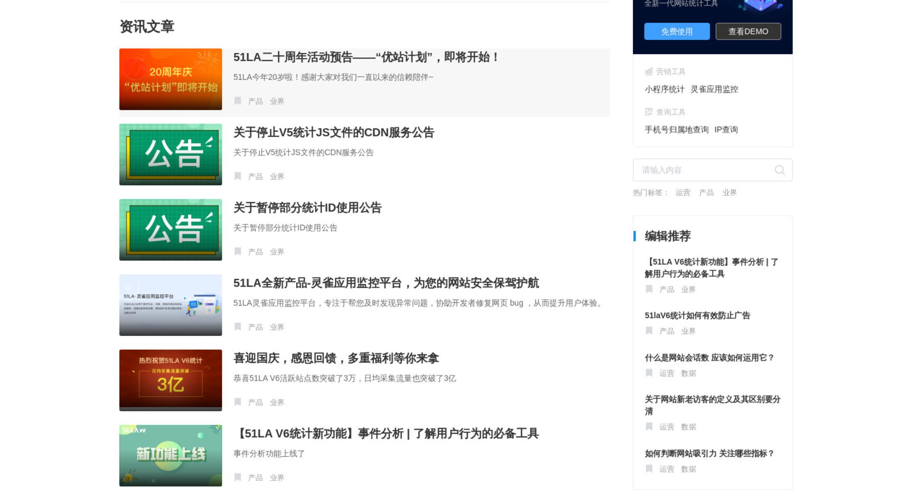Click bookmark icon under 喜迎国庆 article
913x499 pixels.
click(x=238, y=402)
